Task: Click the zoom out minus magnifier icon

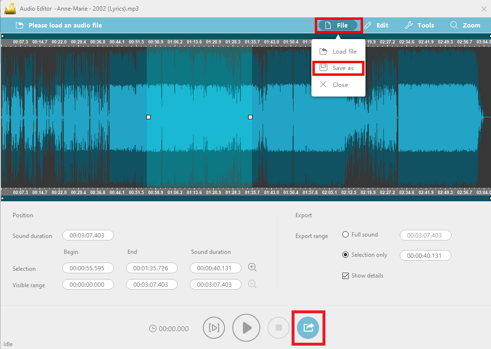Action: [252, 284]
